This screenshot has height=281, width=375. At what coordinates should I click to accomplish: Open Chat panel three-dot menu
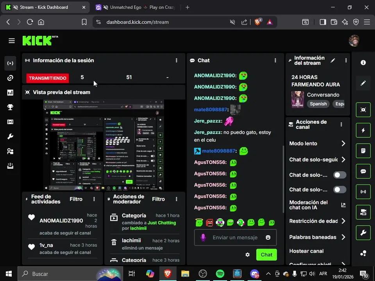tap(275, 60)
